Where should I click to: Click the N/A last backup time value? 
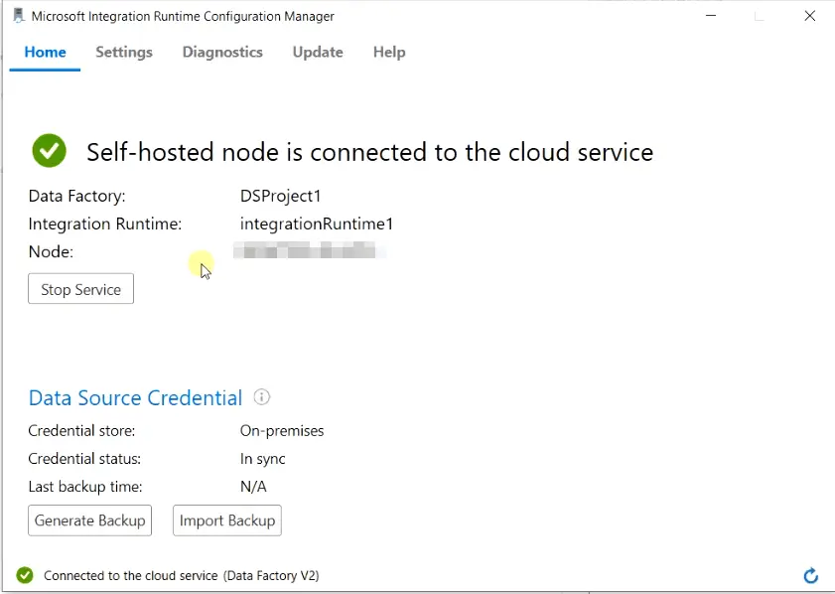click(253, 487)
